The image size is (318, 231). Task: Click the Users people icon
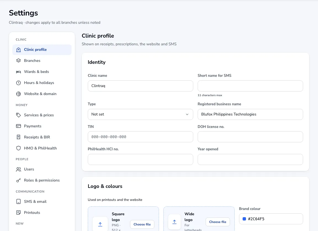click(18, 169)
